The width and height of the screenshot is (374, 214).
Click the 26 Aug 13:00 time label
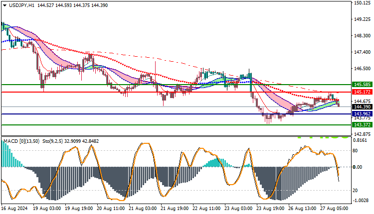pyautogui.click(x=303, y=209)
